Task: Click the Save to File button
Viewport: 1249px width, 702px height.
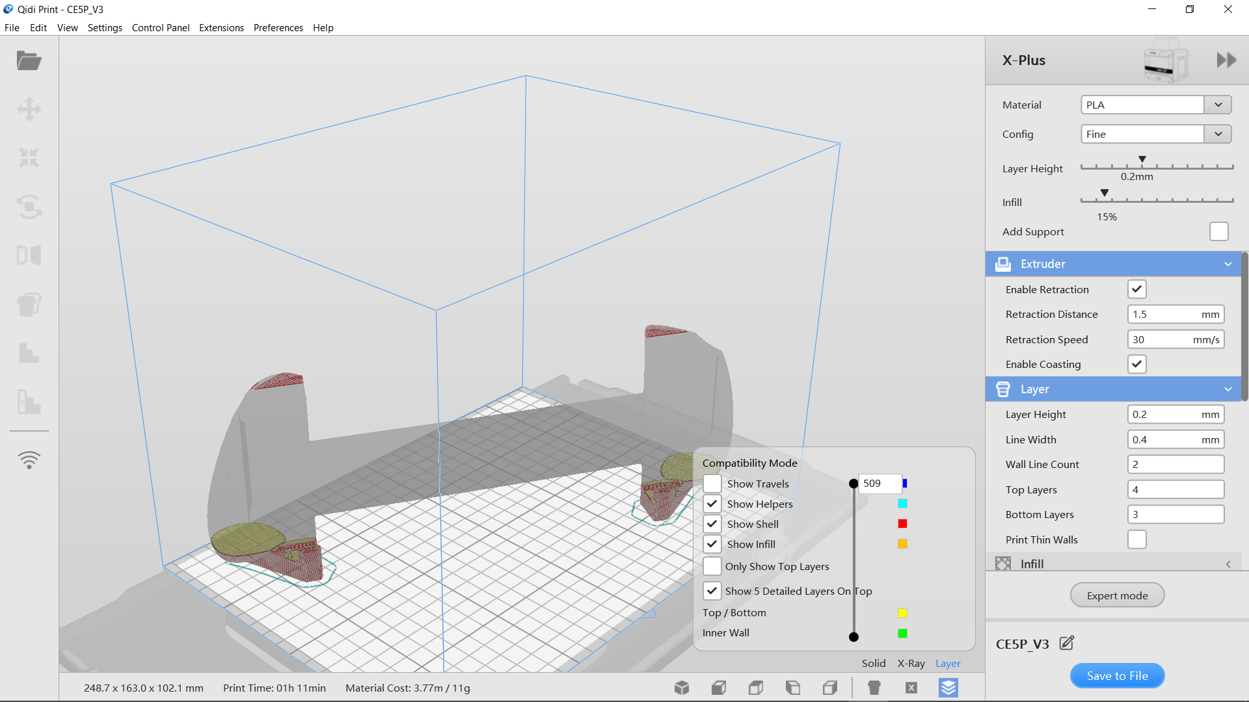Action: (x=1117, y=675)
